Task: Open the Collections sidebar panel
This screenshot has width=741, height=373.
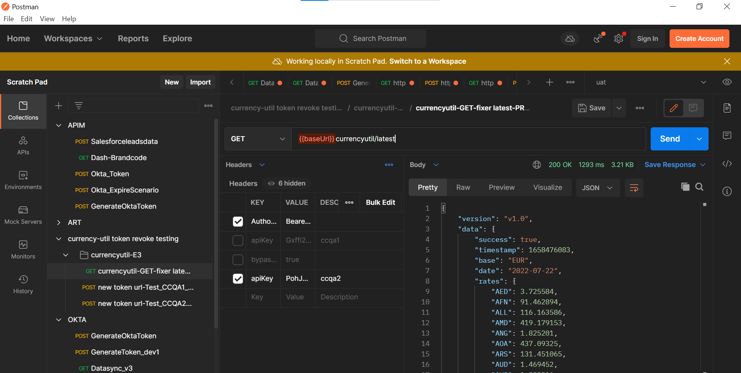Action: (x=23, y=111)
